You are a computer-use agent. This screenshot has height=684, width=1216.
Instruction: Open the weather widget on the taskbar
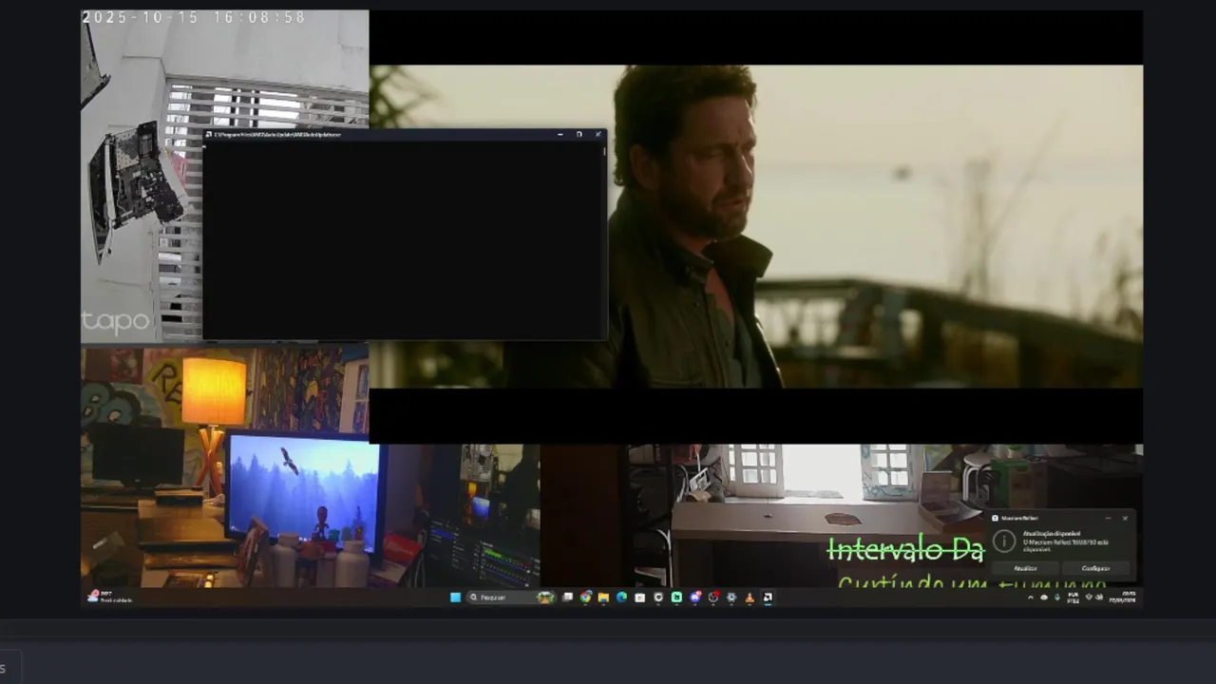coord(109,598)
